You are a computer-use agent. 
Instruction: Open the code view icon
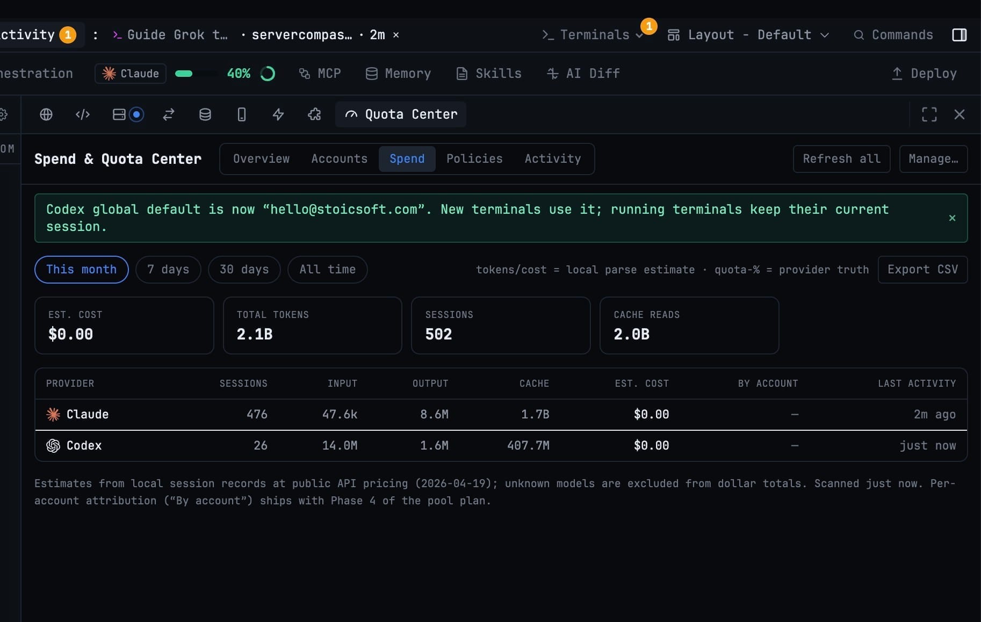pyautogui.click(x=83, y=114)
